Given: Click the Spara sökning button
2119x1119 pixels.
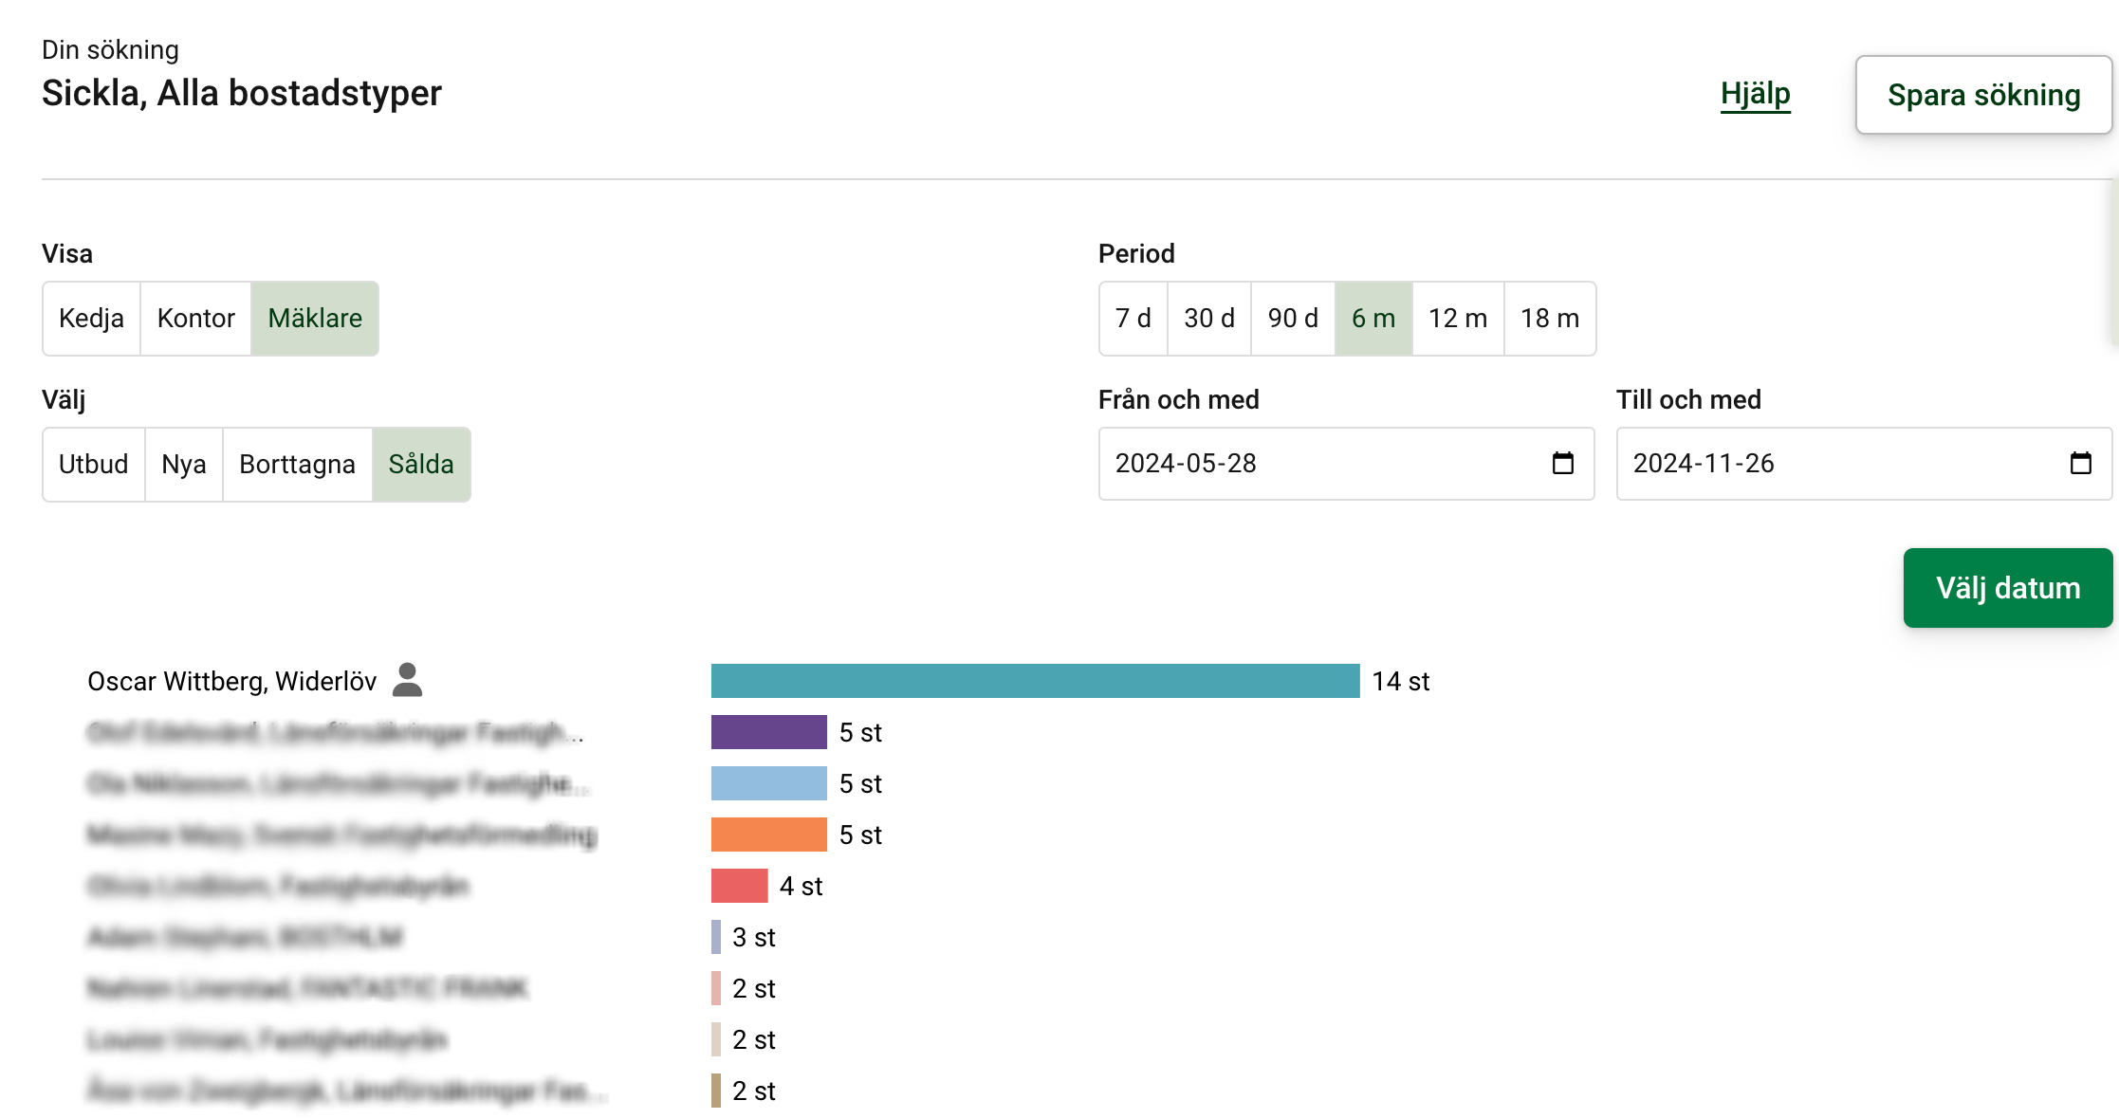Looking at the screenshot, I should 1983,95.
